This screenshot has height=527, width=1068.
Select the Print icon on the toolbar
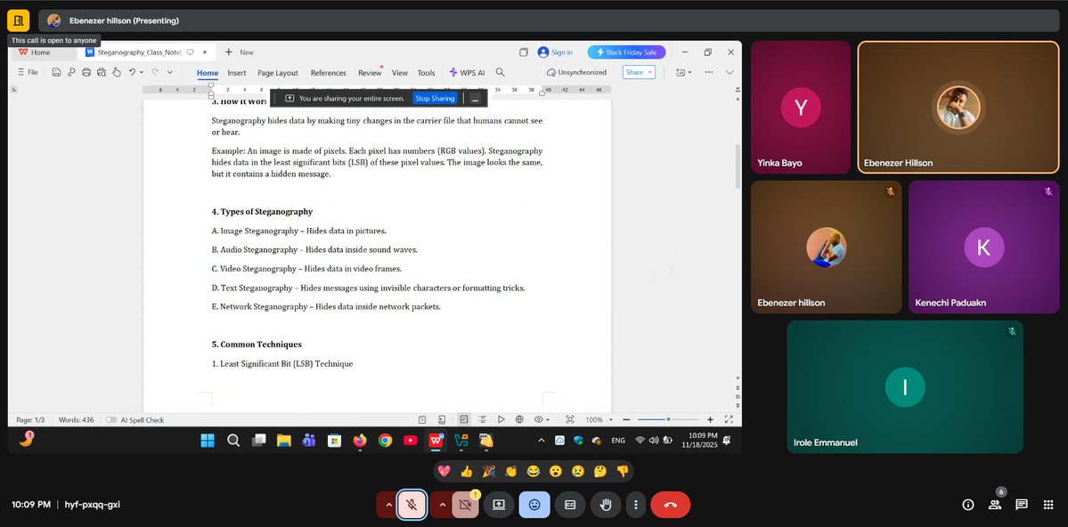click(86, 72)
